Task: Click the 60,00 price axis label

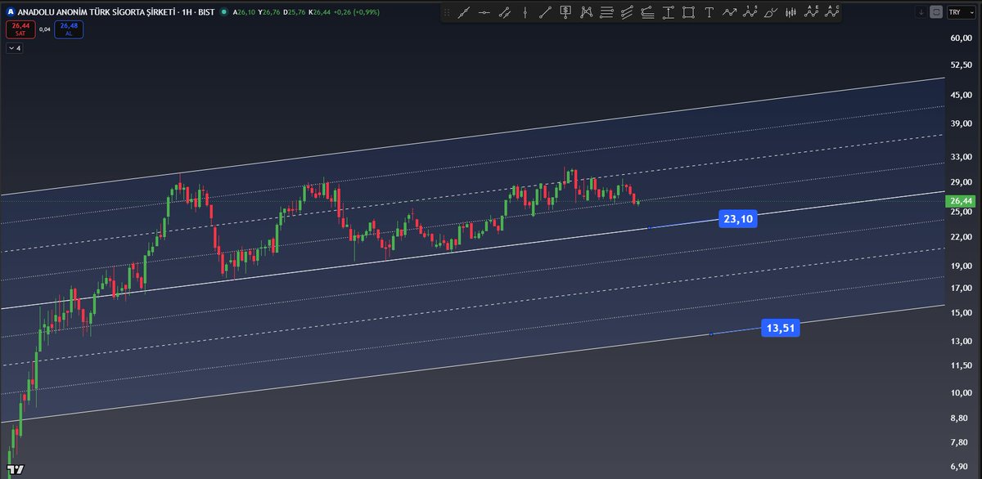Action: [x=961, y=38]
